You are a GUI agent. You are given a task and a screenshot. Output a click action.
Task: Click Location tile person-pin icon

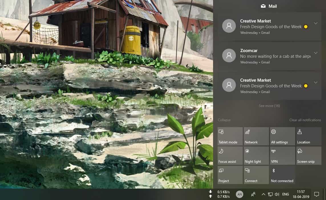[299, 132]
